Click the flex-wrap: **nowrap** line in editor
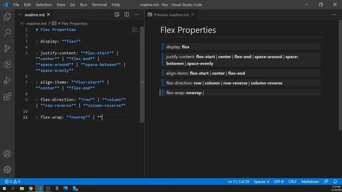The width and height of the screenshot is (342, 192). [69, 117]
